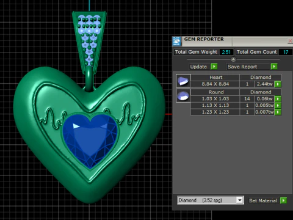This screenshot has height=220, width=293.
Task: Click the green arrow beside 0.005tw
Action: tap(278, 105)
